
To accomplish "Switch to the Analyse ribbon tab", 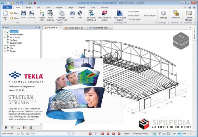I will click(x=59, y=7).
